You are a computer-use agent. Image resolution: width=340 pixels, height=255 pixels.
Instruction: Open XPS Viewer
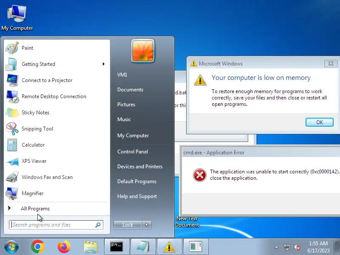57,161
